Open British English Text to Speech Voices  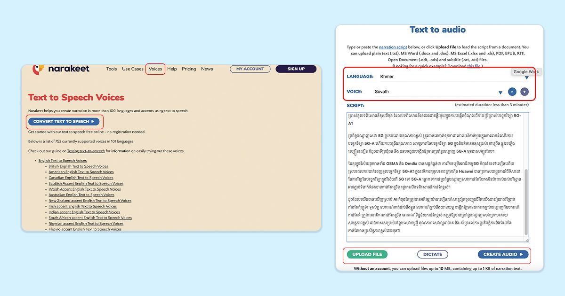point(78,166)
